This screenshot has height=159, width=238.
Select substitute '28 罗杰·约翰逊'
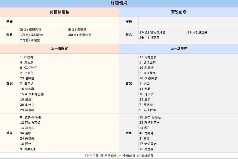150,117
